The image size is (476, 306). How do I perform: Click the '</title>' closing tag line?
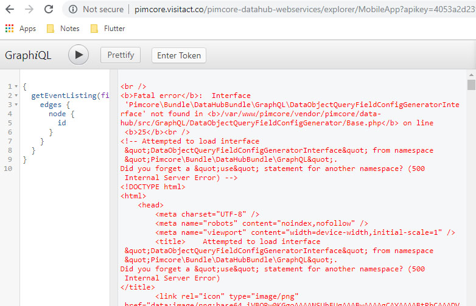point(138,287)
